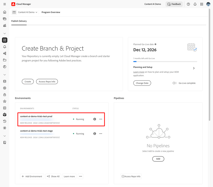Open the book documentation sidebar icon
213x187 pixels.
[x=5, y=142]
